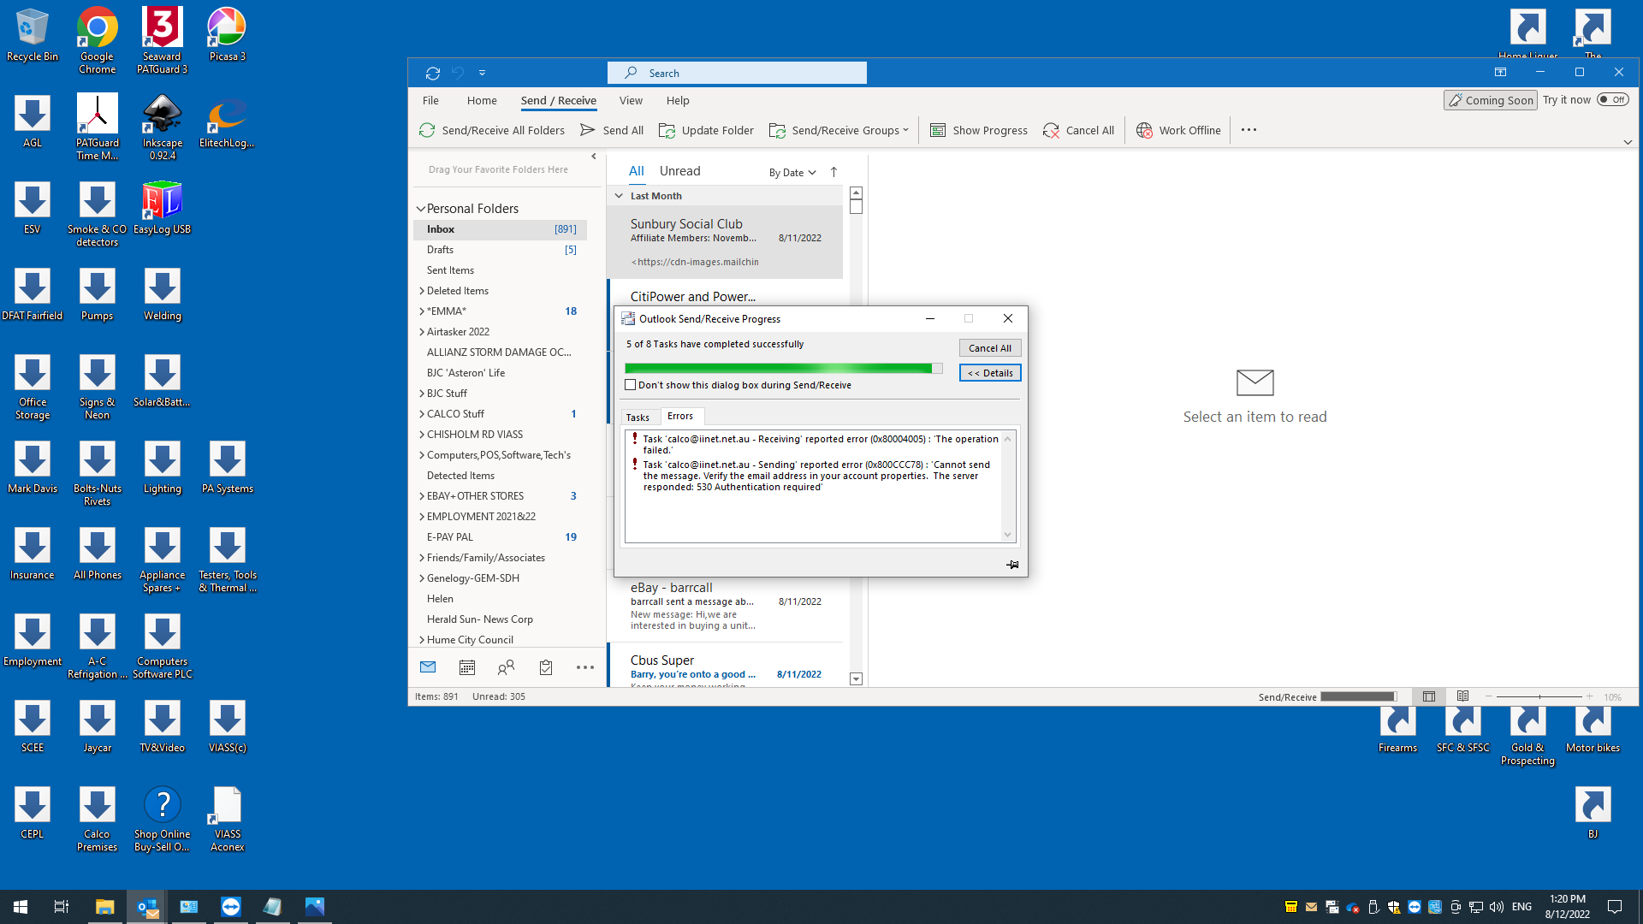Click the Work Offline globe icon
Image resolution: width=1643 pixels, height=924 pixels.
pyautogui.click(x=1144, y=130)
